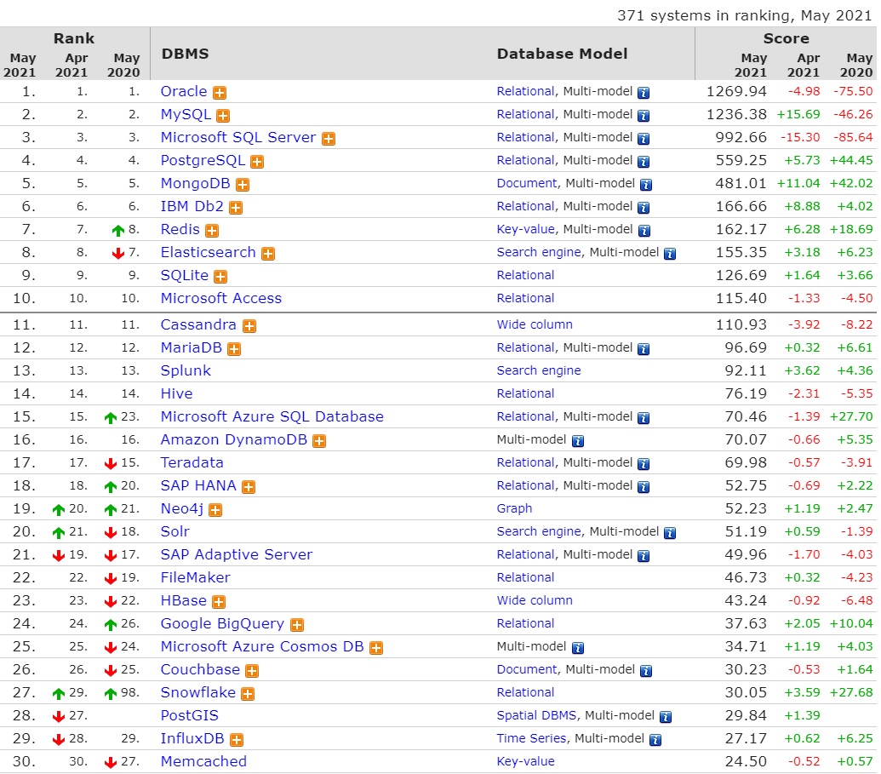Click the plus icon beside Amazon DynamoDB
Screen dimensions: 881x774
320,441
